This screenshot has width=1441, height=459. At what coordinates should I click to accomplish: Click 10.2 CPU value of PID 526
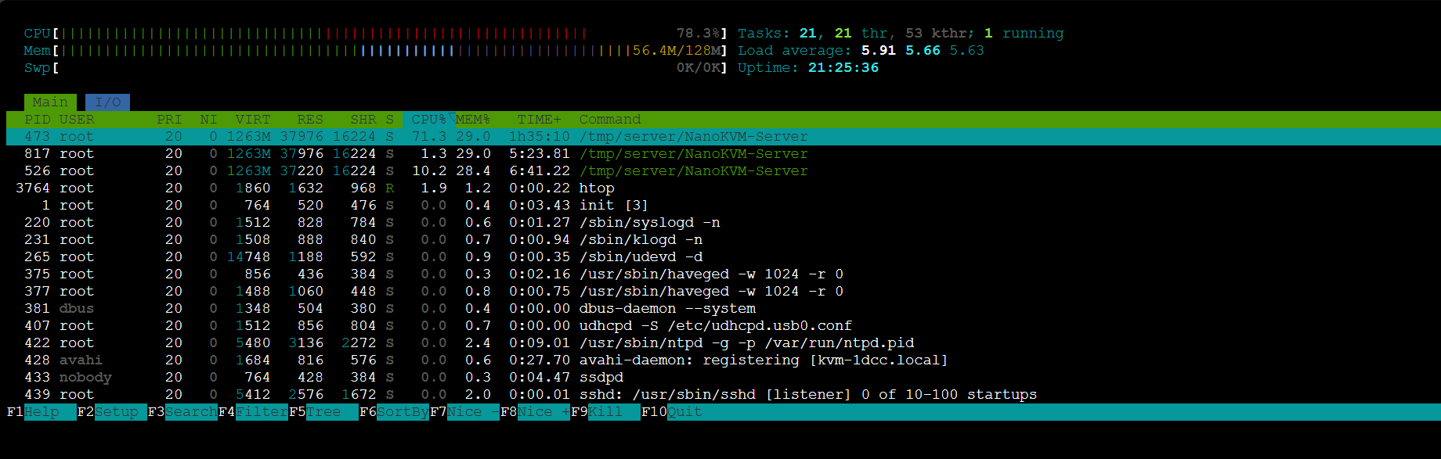pyautogui.click(x=429, y=171)
